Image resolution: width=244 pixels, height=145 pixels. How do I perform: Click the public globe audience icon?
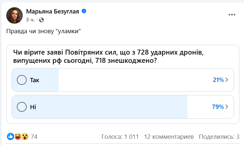tap(41, 20)
